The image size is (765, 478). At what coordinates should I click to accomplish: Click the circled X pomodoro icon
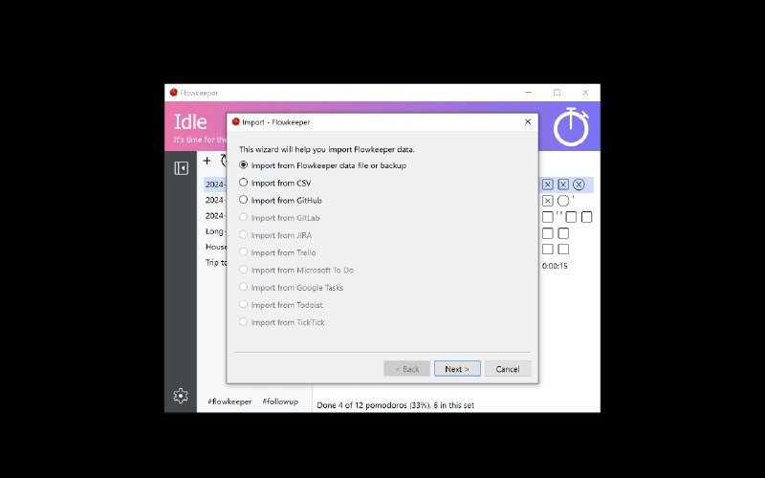579,185
